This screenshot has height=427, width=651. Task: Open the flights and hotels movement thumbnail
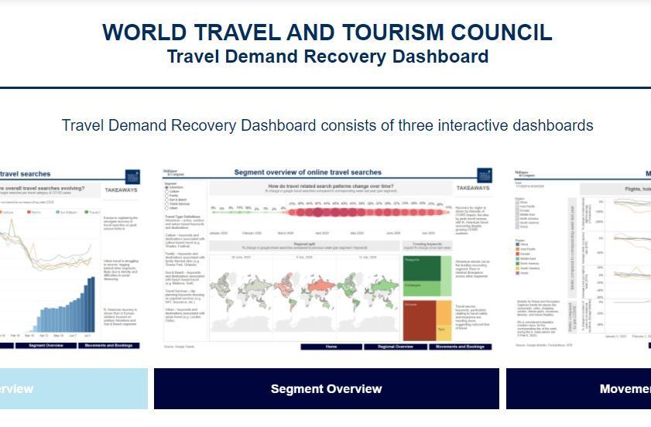[583, 259]
